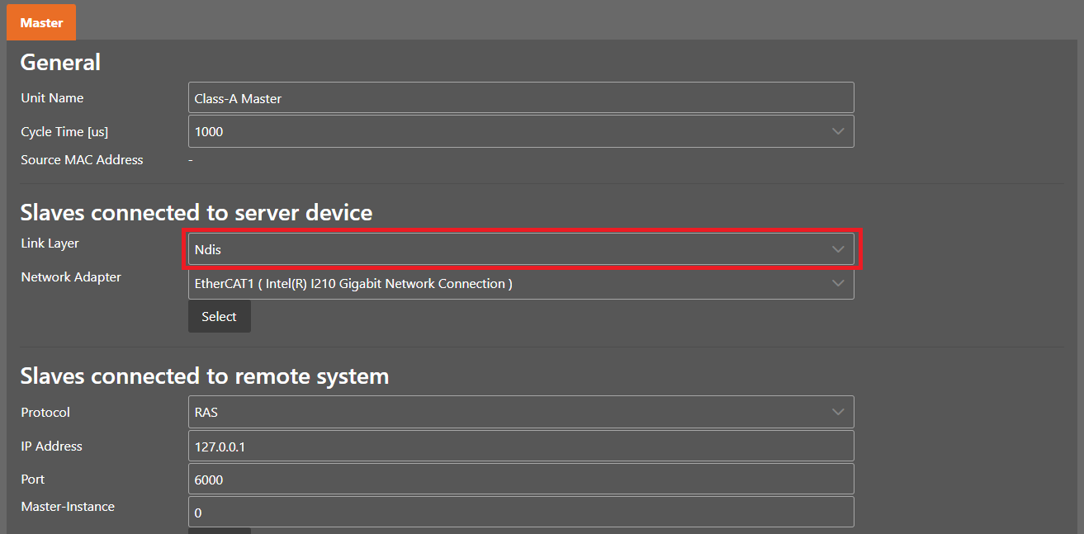Open the Link Layer dropdown showing Ndis

[520, 249]
